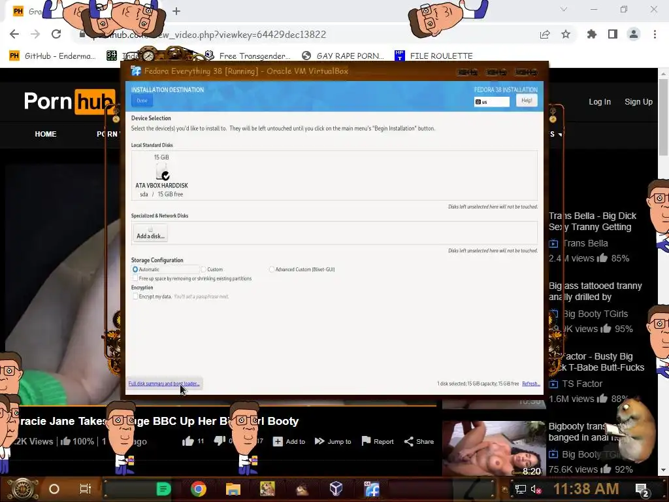
Task: Pick Advanced Custom (Blivet-GUI) radio option
Action: [x=272, y=269]
